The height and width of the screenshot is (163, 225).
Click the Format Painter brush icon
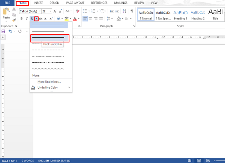(x=14, y=21)
